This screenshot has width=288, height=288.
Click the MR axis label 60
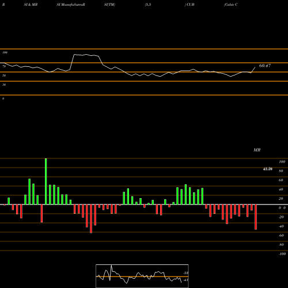[281, 180]
